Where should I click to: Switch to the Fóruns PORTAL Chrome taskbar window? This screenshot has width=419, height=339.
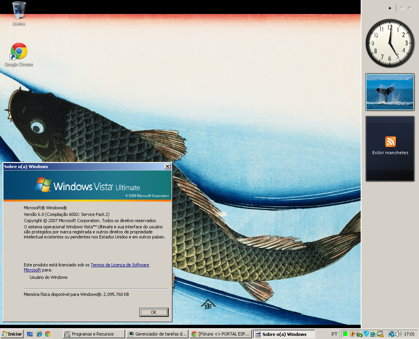(220, 334)
